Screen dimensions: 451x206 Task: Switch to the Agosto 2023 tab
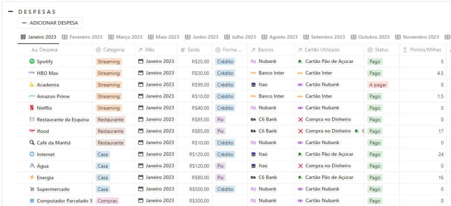tap(279, 37)
